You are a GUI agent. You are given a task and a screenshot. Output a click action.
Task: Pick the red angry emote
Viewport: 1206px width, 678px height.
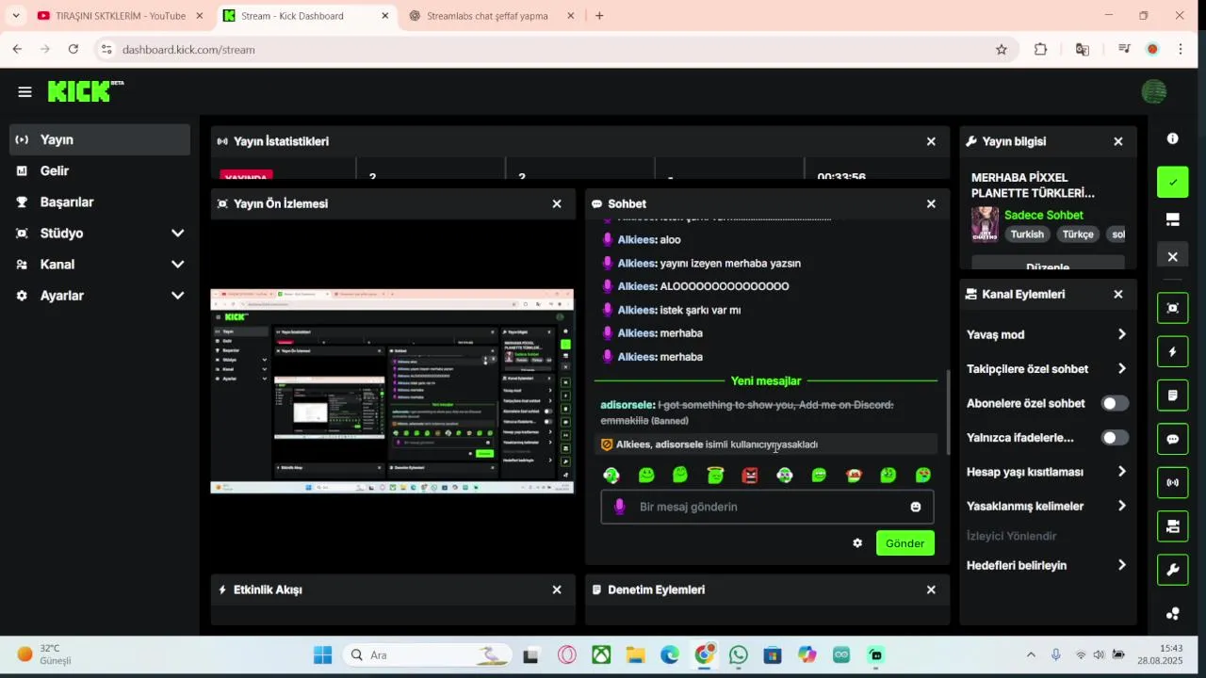[750, 476]
